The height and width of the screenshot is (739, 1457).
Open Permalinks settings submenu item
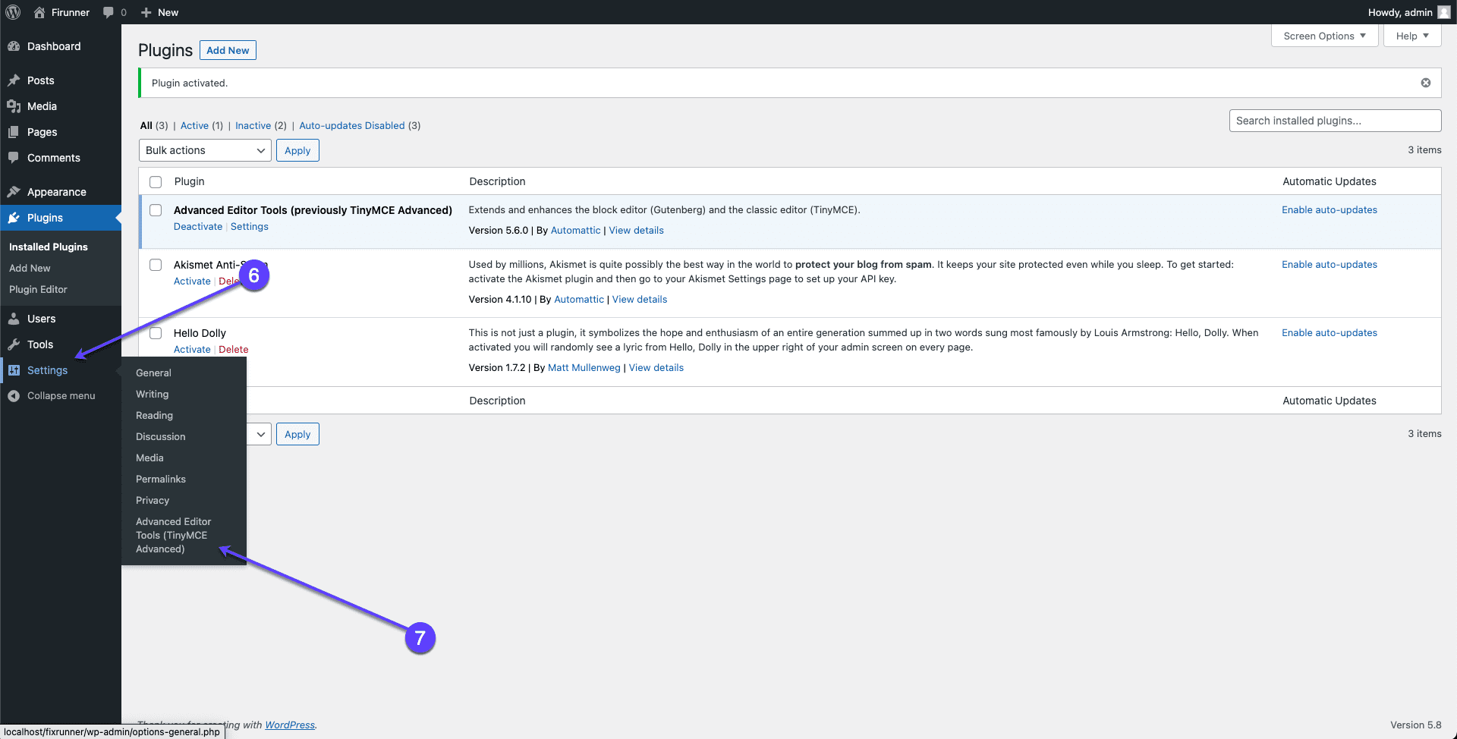161,479
